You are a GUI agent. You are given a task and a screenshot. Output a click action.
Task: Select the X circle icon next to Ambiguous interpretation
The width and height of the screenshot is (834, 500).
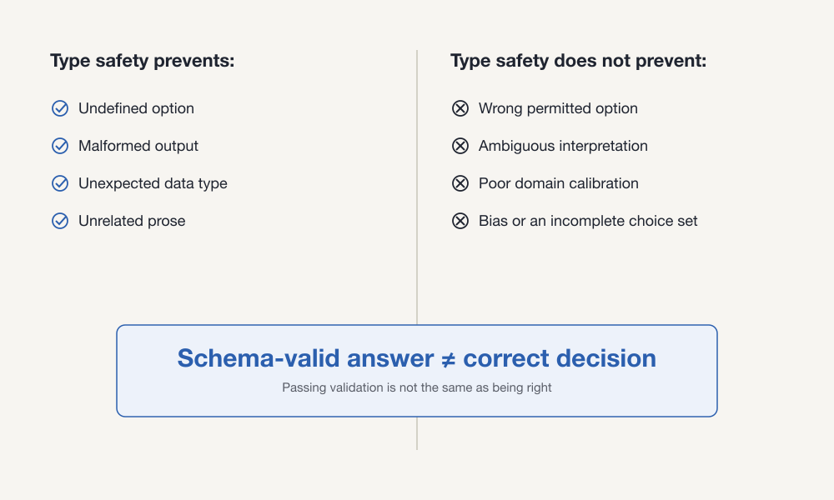coord(460,146)
